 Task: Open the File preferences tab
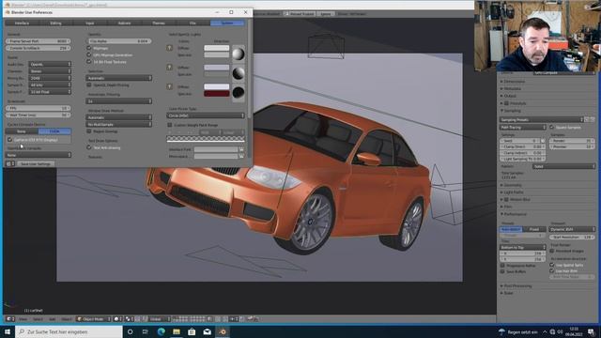[193, 23]
